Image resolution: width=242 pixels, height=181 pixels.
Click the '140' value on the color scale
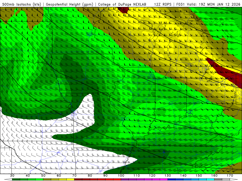(x=183, y=176)
